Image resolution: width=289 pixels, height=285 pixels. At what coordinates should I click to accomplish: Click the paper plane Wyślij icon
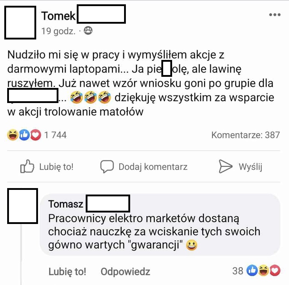click(x=226, y=167)
